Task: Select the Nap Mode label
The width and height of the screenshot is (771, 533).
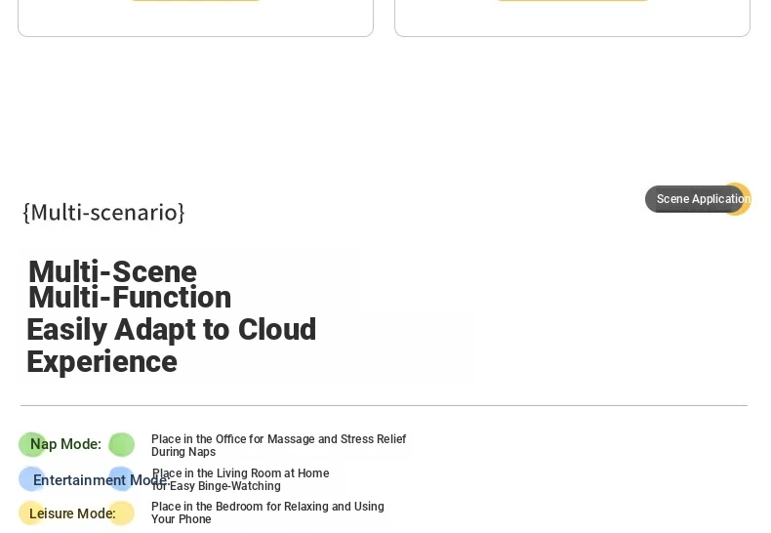Action: pyautogui.click(x=65, y=445)
